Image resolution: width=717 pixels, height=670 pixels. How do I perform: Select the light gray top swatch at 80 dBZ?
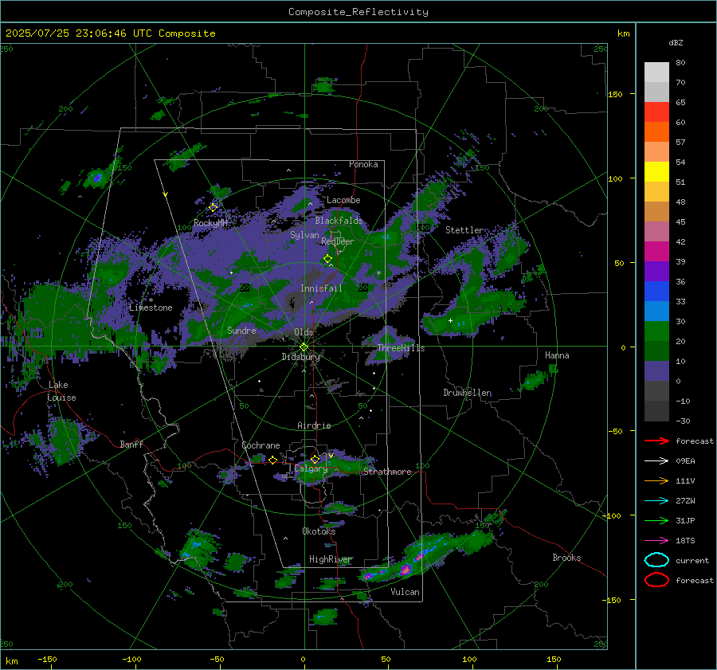(x=656, y=72)
